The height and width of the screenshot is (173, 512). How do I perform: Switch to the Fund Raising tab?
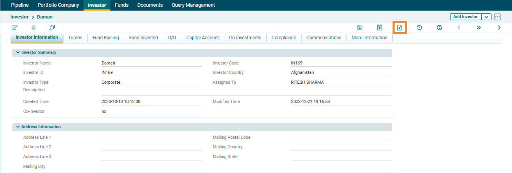[x=106, y=38]
